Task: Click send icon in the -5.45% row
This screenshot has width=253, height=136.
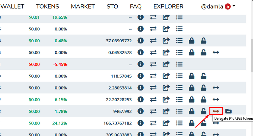Action: [166, 64]
